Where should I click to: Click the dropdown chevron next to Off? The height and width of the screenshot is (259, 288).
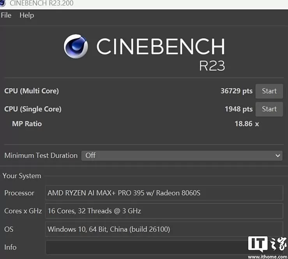277,155
